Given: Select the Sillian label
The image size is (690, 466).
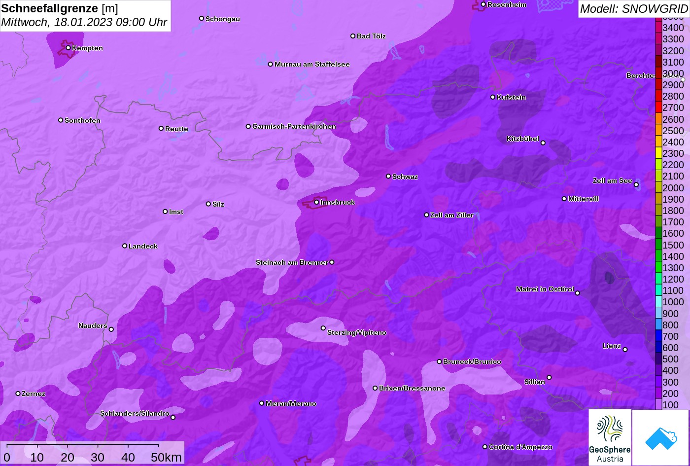Looking at the screenshot, I should tap(535, 382).
